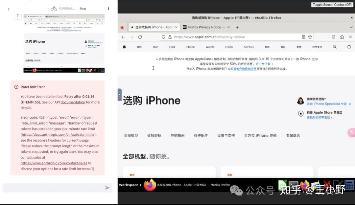This screenshot has height=205, width=355.
Task: Open the extensions puzzle icon
Action: point(342,37)
